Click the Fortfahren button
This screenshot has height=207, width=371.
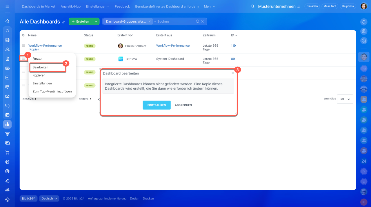(157, 105)
